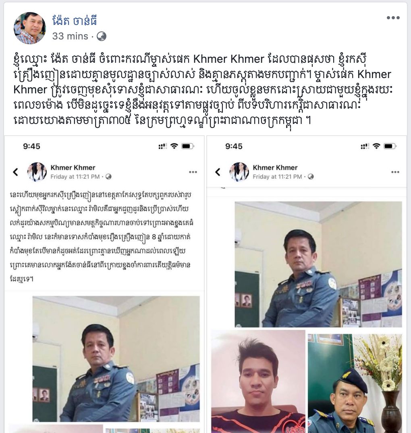Image resolution: width=411 pixels, height=433 pixels.
Task: Click the photo of the officer wearing a beret
Action: (x=355, y=383)
